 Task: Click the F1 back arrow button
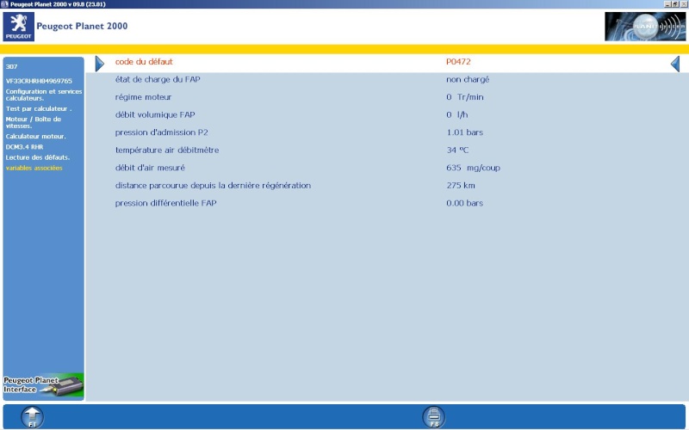click(33, 417)
